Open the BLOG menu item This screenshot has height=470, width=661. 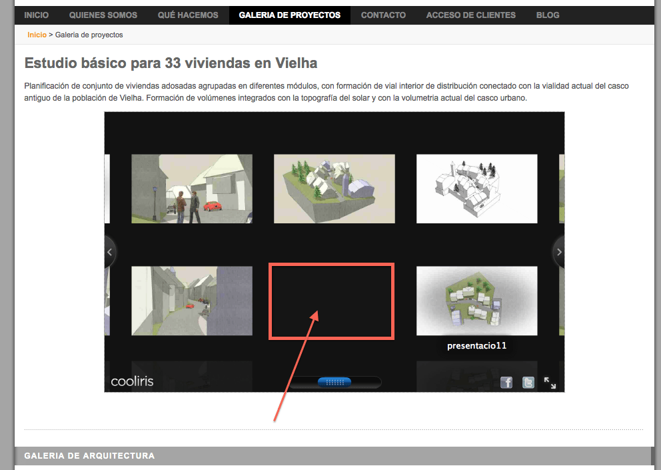coord(548,15)
